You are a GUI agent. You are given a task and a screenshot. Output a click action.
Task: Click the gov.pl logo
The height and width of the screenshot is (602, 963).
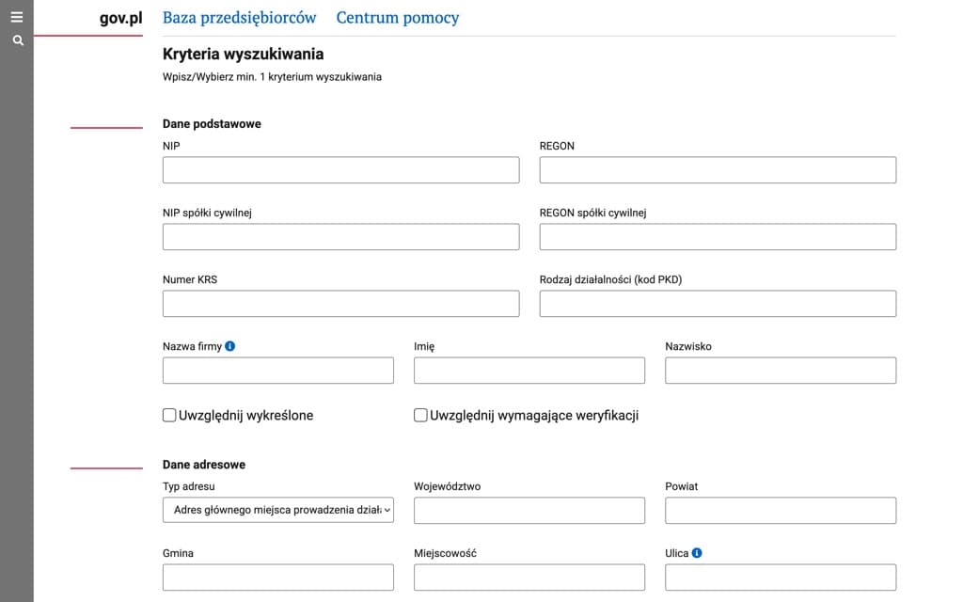tap(118, 17)
